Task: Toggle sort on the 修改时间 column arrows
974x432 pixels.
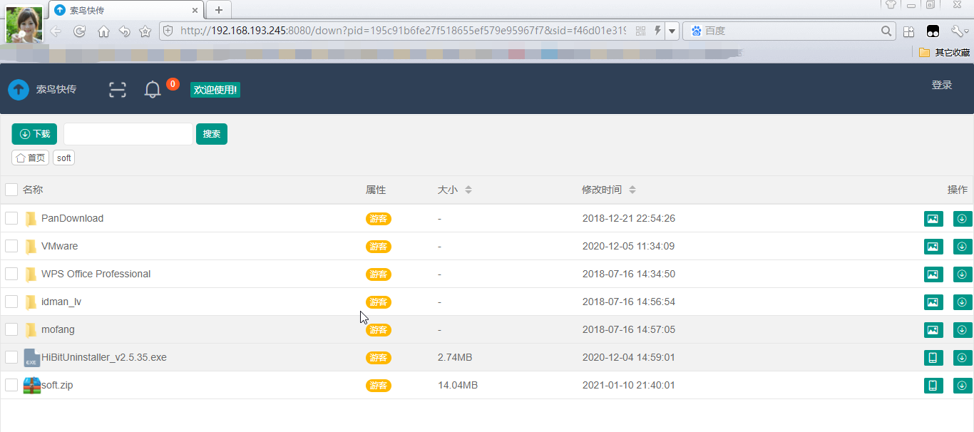Action: pos(632,190)
